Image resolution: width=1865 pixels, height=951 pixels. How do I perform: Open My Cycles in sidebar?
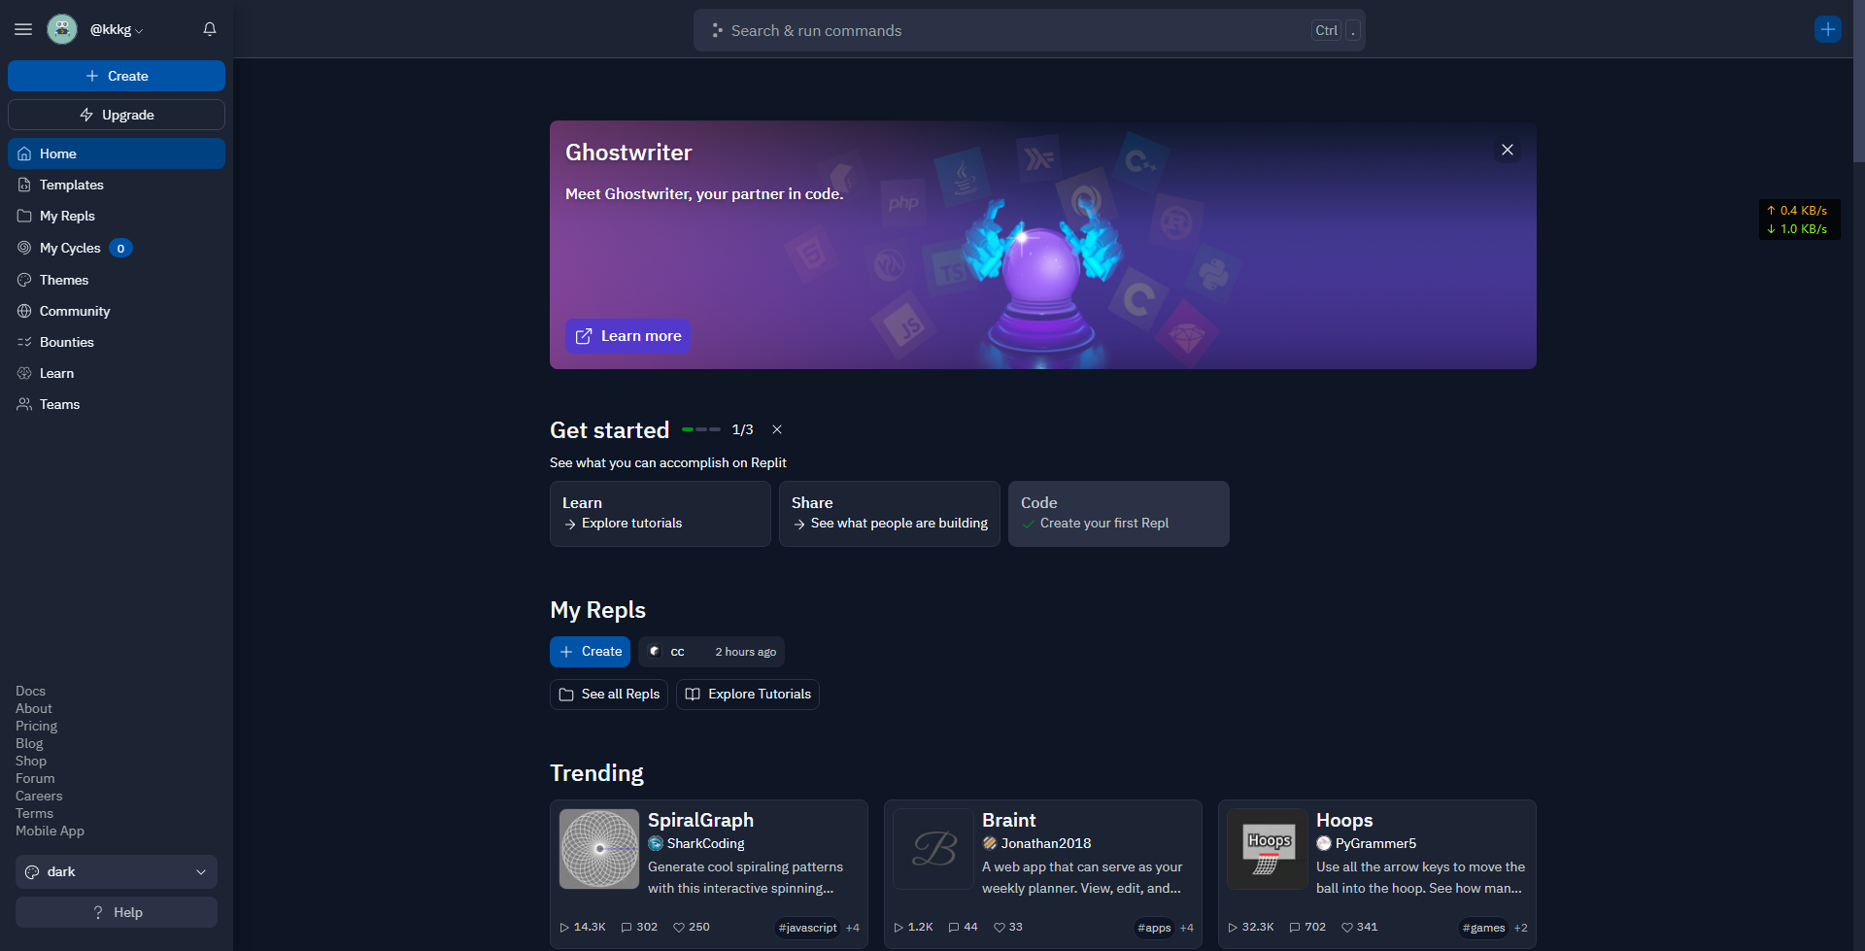point(117,248)
